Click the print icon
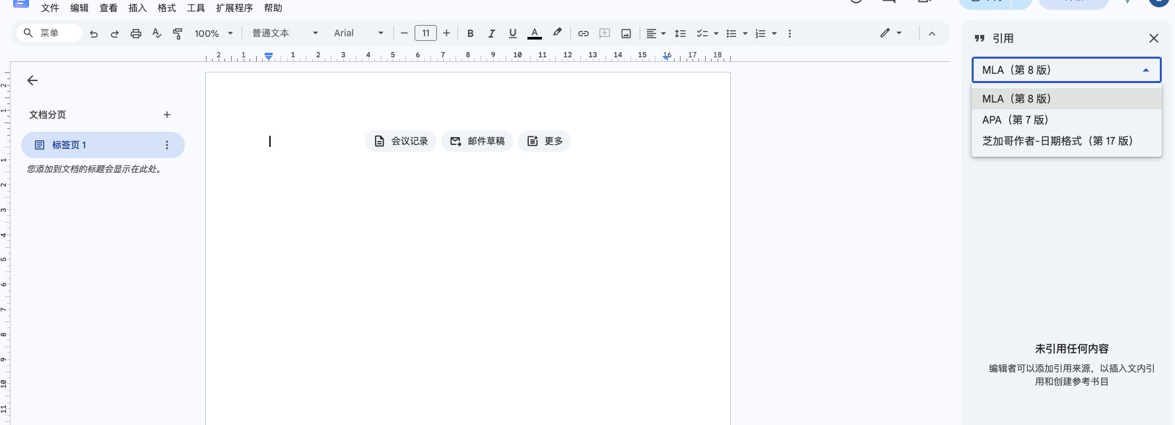This screenshot has height=425, width=1175. (x=135, y=34)
